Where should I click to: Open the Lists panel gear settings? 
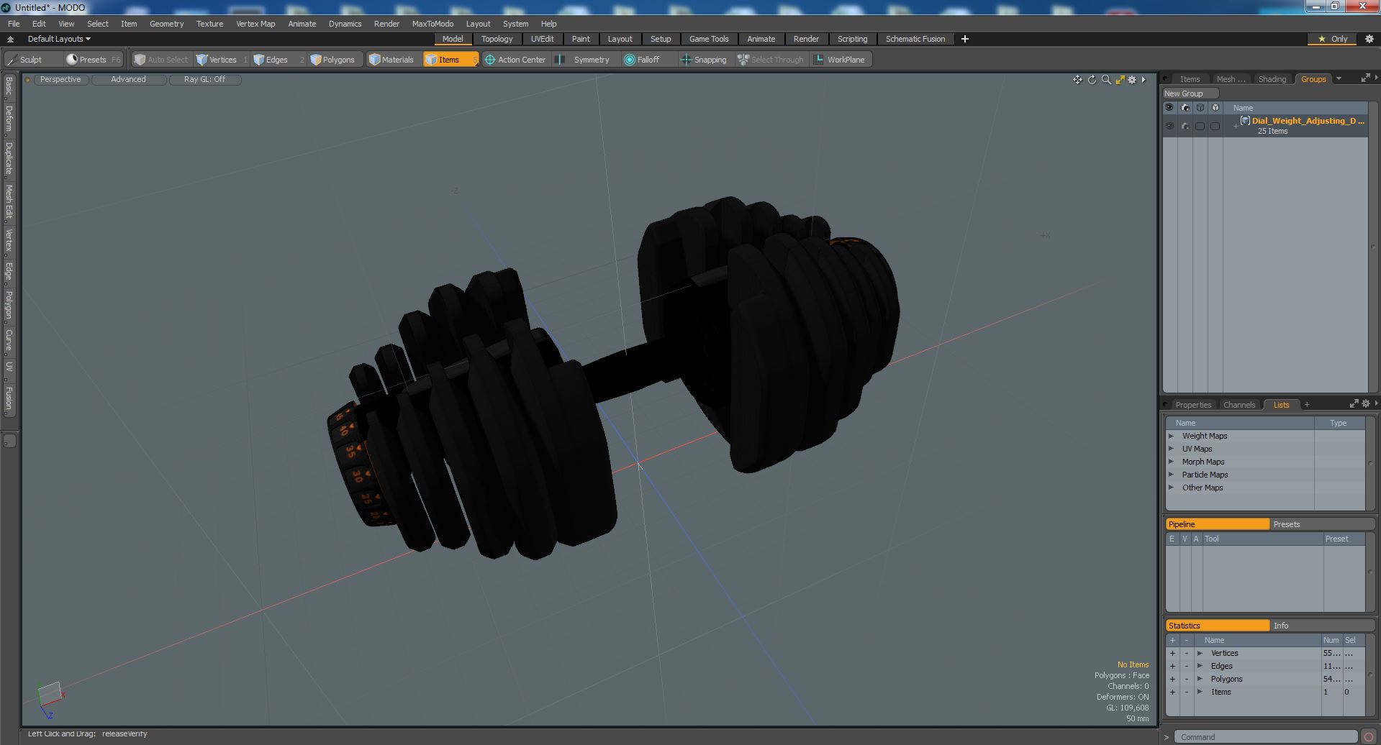coord(1366,404)
